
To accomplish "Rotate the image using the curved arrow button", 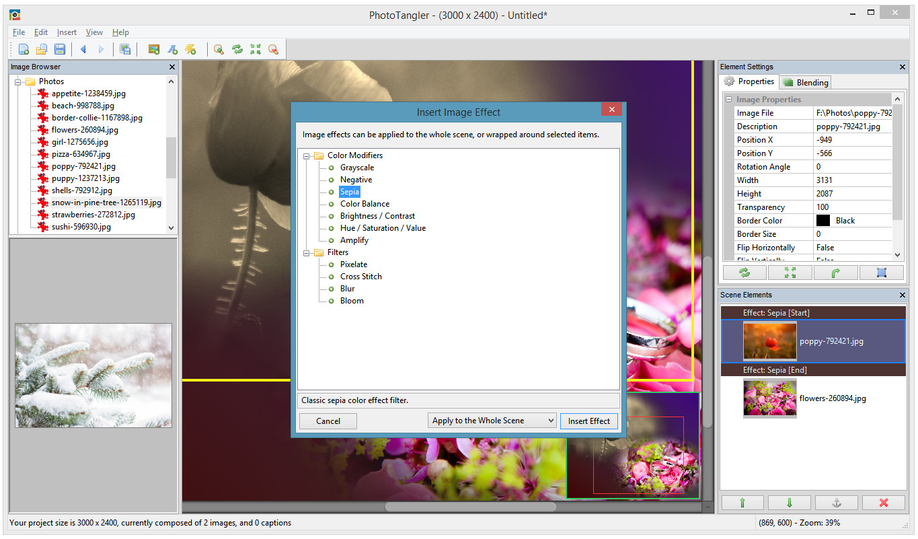I will coord(836,272).
